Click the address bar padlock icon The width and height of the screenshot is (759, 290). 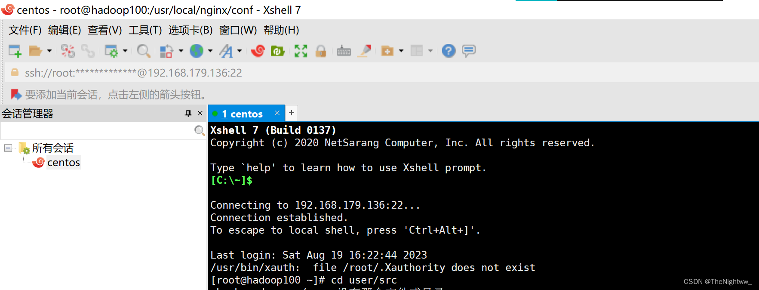[15, 72]
